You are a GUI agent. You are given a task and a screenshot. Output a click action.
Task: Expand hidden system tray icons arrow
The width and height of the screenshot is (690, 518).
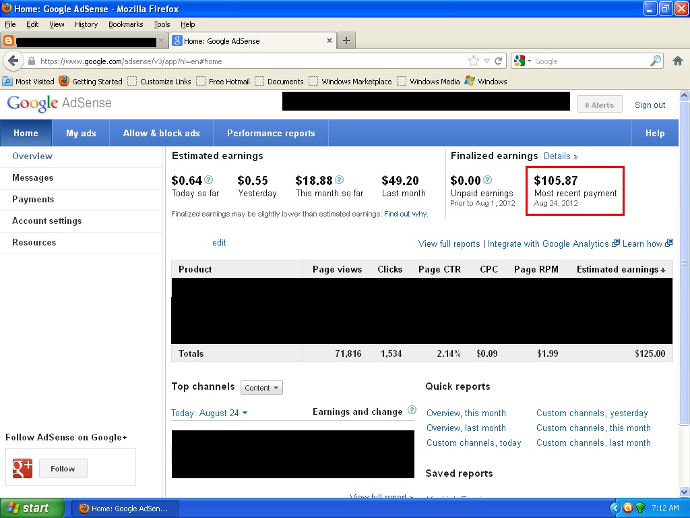615,508
